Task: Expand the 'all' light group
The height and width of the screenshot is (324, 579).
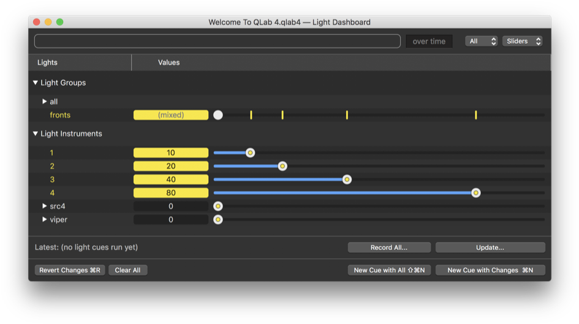Action: (x=44, y=102)
